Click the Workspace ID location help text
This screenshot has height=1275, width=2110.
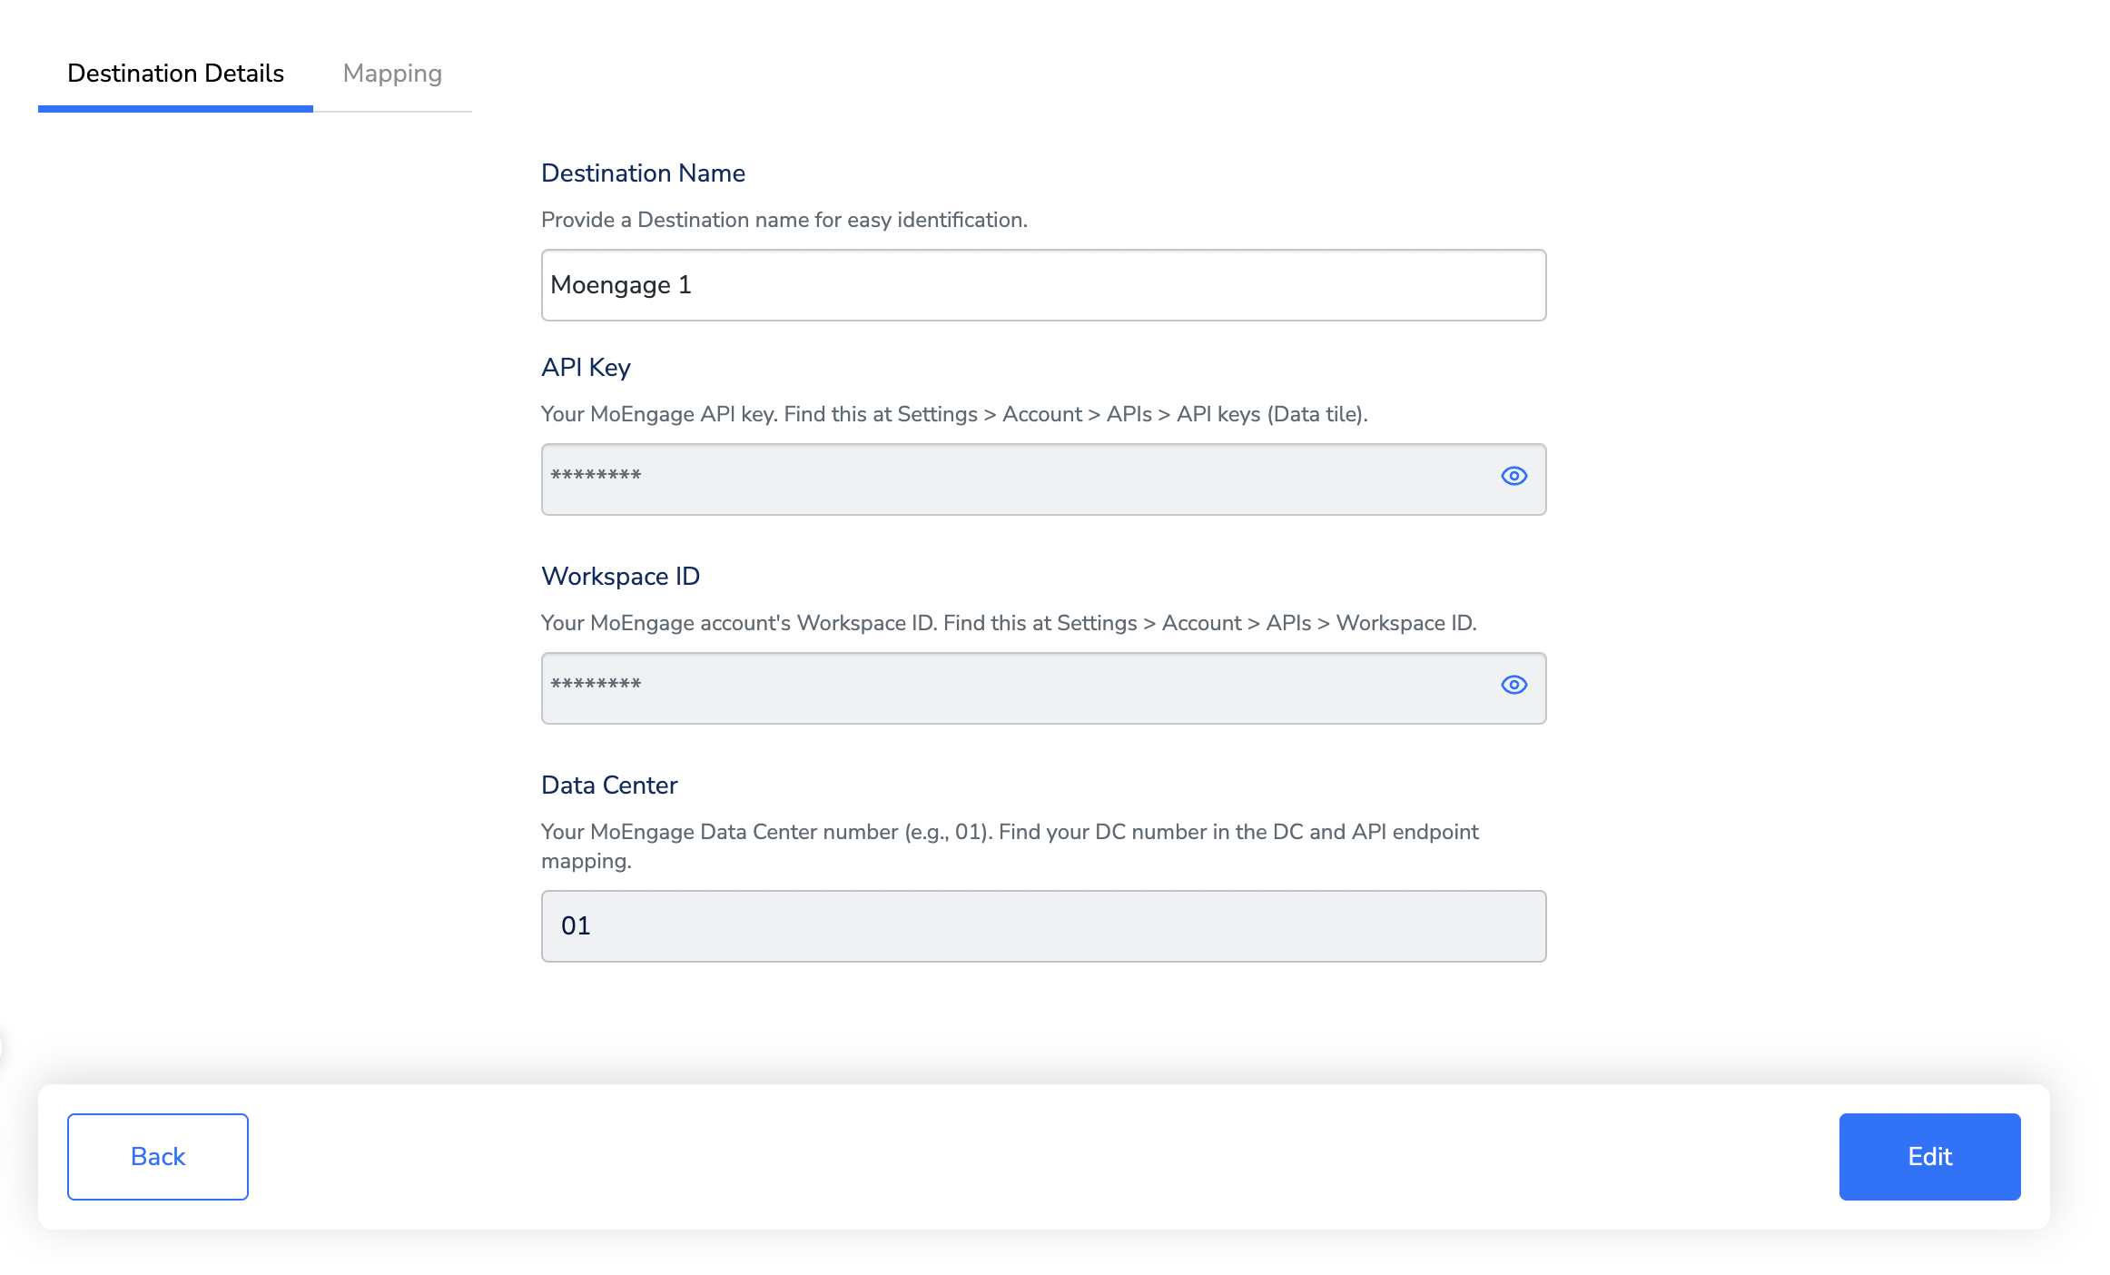coord(1008,623)
